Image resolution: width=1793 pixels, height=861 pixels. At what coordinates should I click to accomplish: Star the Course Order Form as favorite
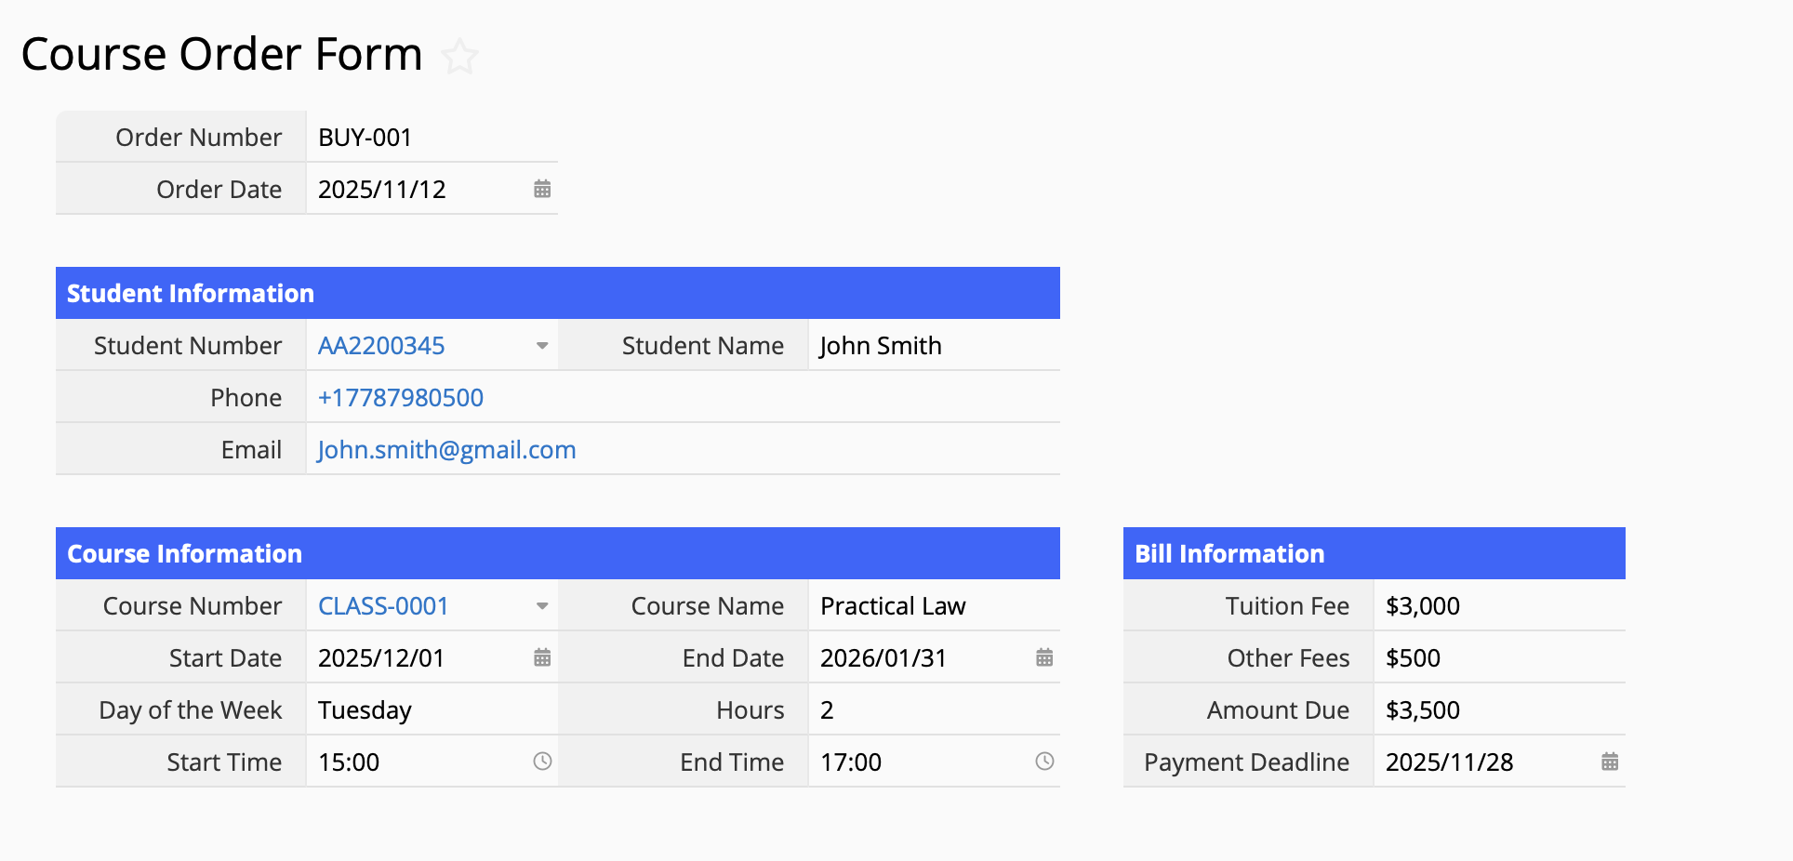(x=459, y=57)
